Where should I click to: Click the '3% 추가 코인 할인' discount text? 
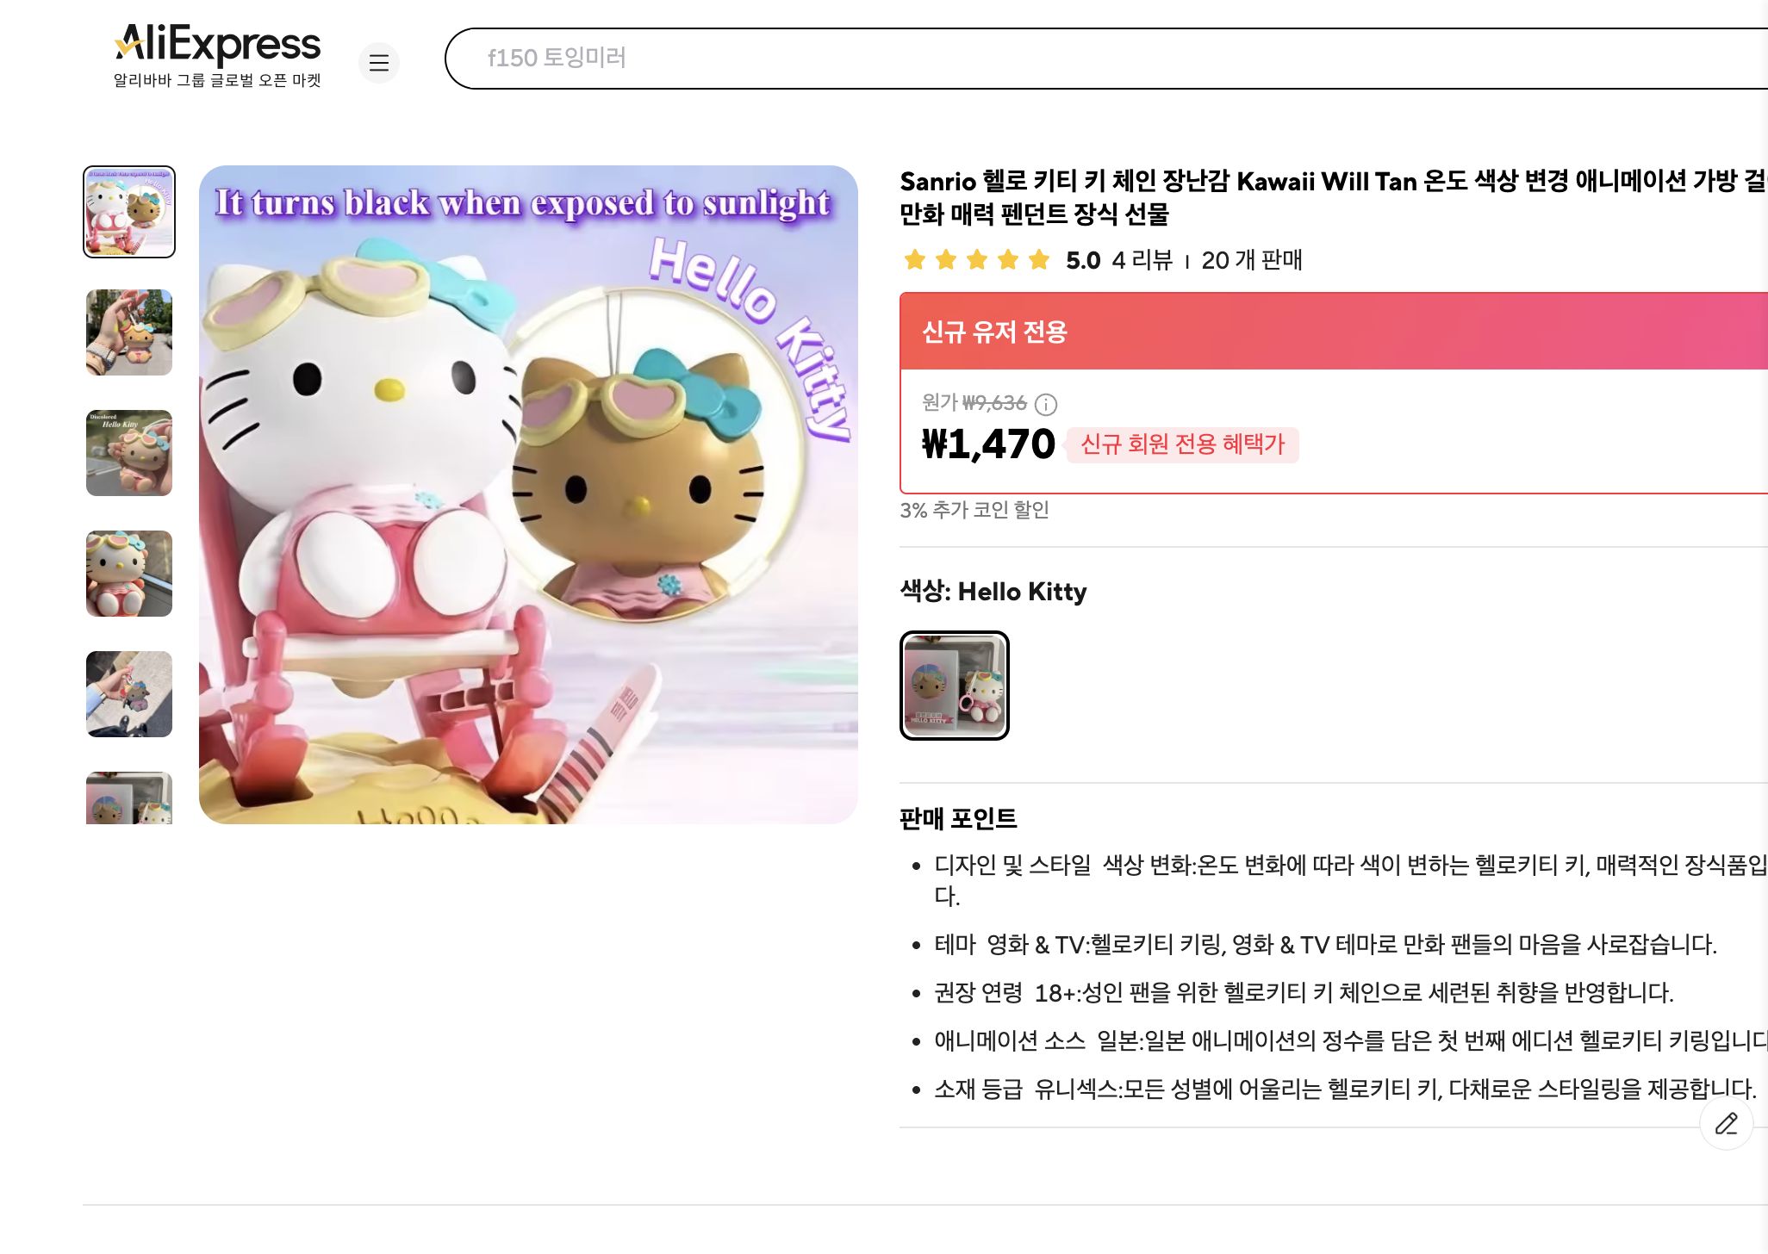click(x=976, y=512)
